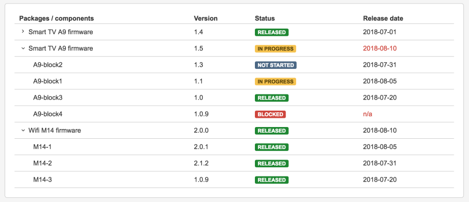469x202 pixels.
Task: Click the RELEASED badge for Wifi M14 firmware
Action: click(x=272, y=131)
